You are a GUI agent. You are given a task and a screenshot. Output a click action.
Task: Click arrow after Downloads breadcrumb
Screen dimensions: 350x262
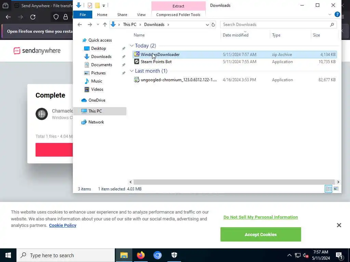(x=168, y=25)
